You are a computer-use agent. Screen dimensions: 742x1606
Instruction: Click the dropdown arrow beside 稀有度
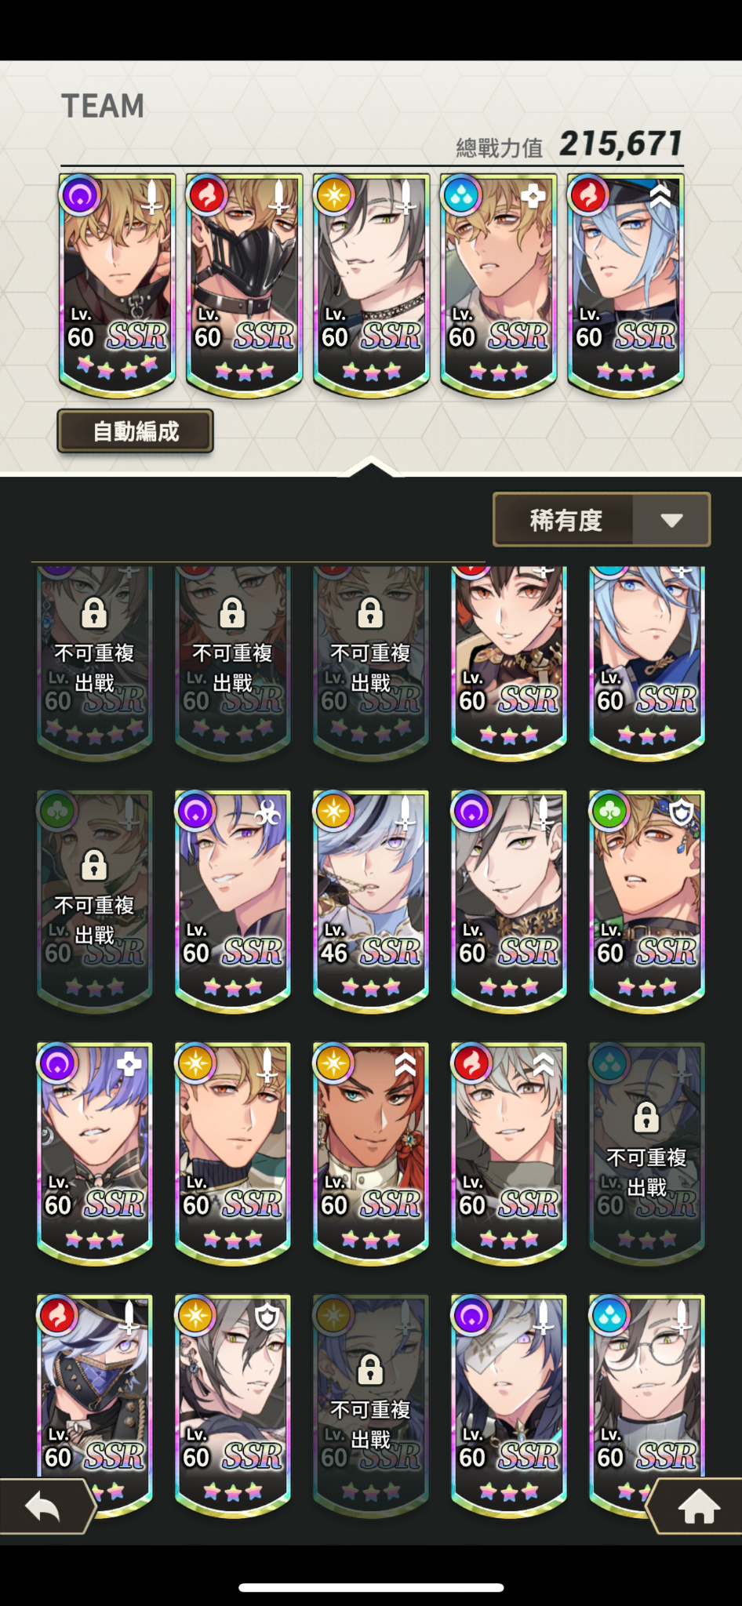pyautogui.click(x=671, y=520)
